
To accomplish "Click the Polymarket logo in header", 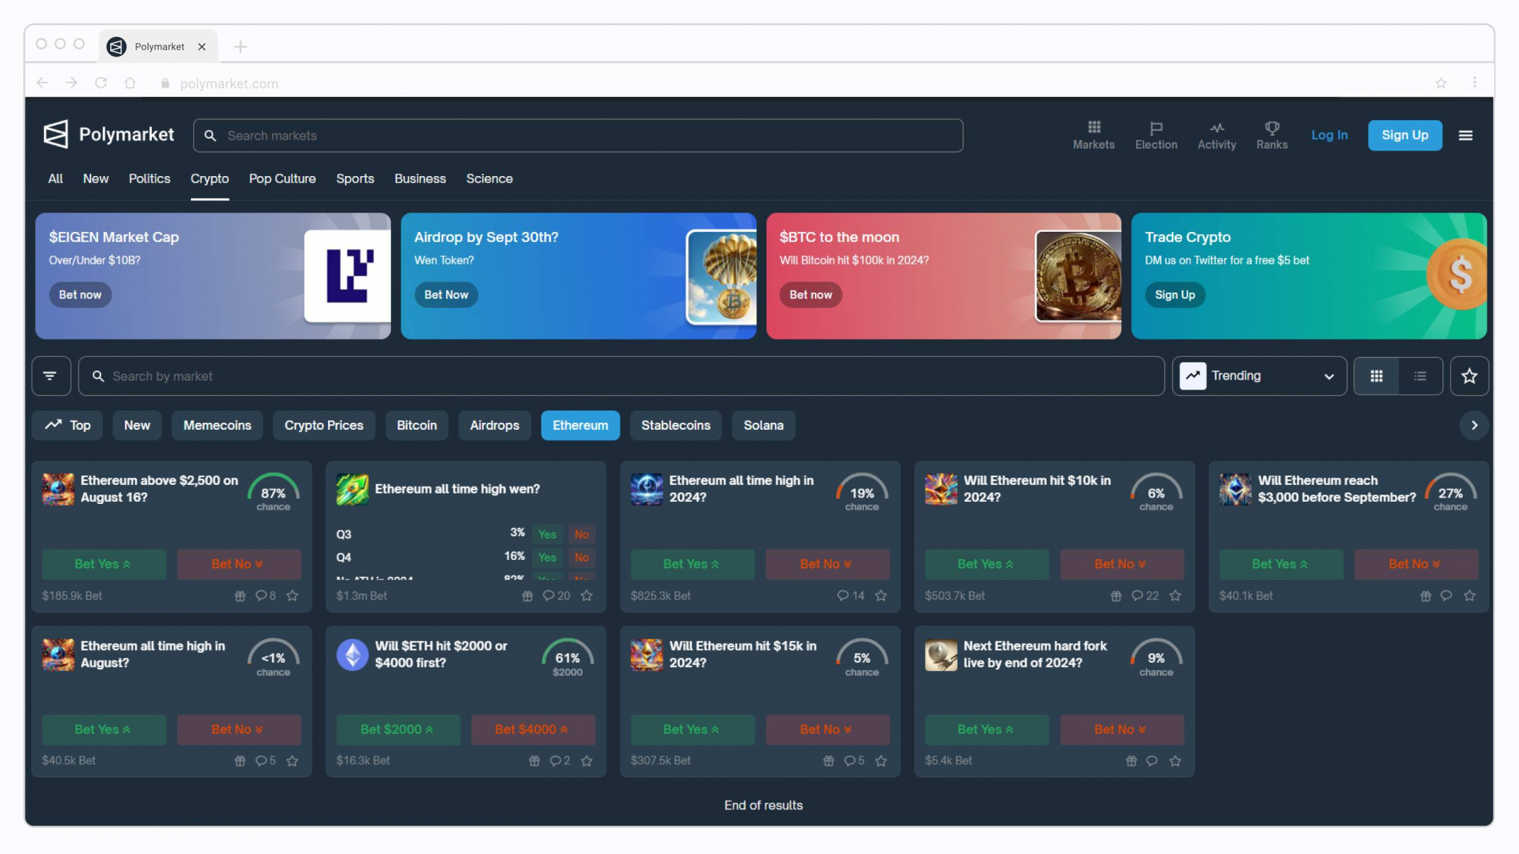I will pyautogui.click(x=109, y=134).
